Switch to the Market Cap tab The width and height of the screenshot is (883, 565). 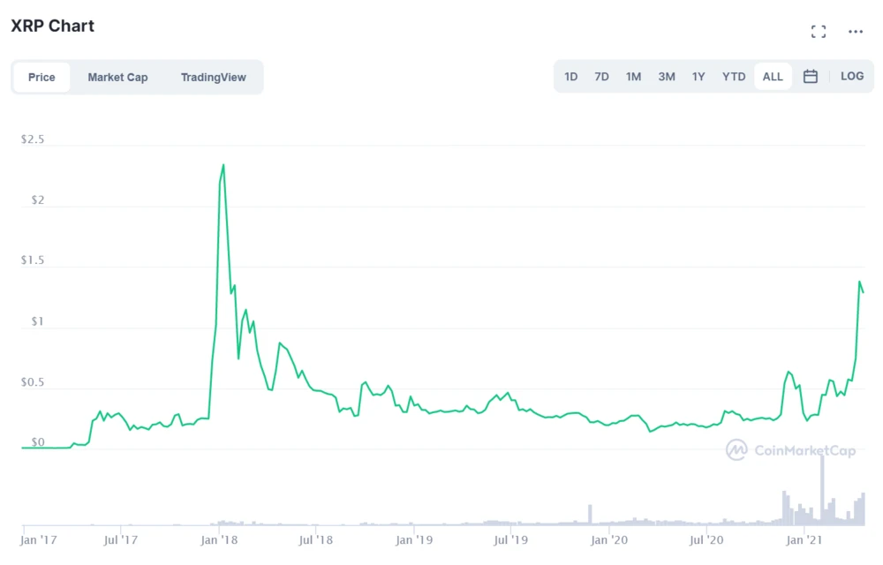pos(117,78)
